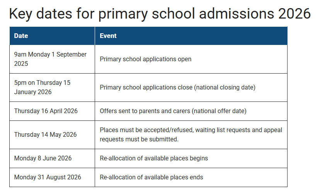Click 'Primary school applications open' event text
The height and width of the screenshot is (196, 320).
[146, 59]
